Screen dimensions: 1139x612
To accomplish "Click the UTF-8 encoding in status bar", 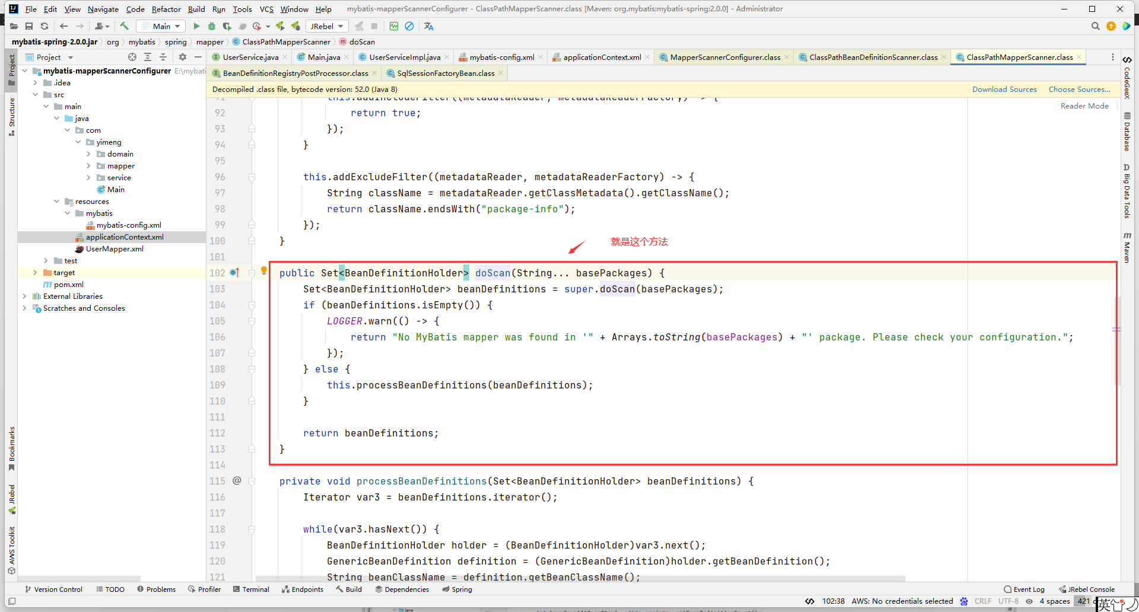I will pos(1008,601).
